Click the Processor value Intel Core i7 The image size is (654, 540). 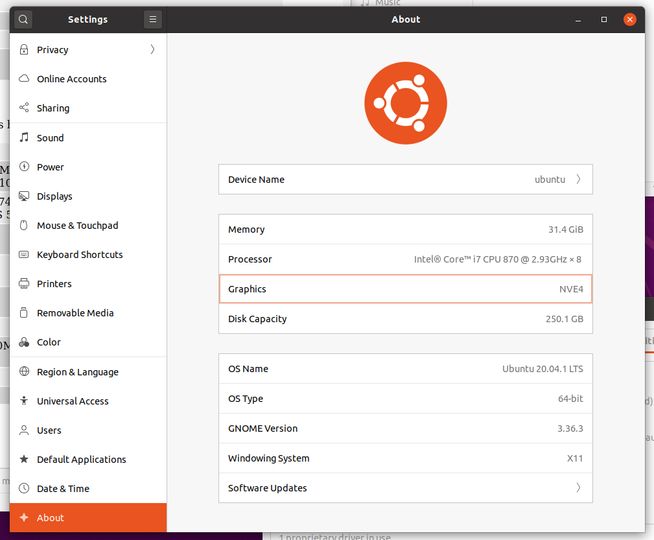click(x=498, y=259)
